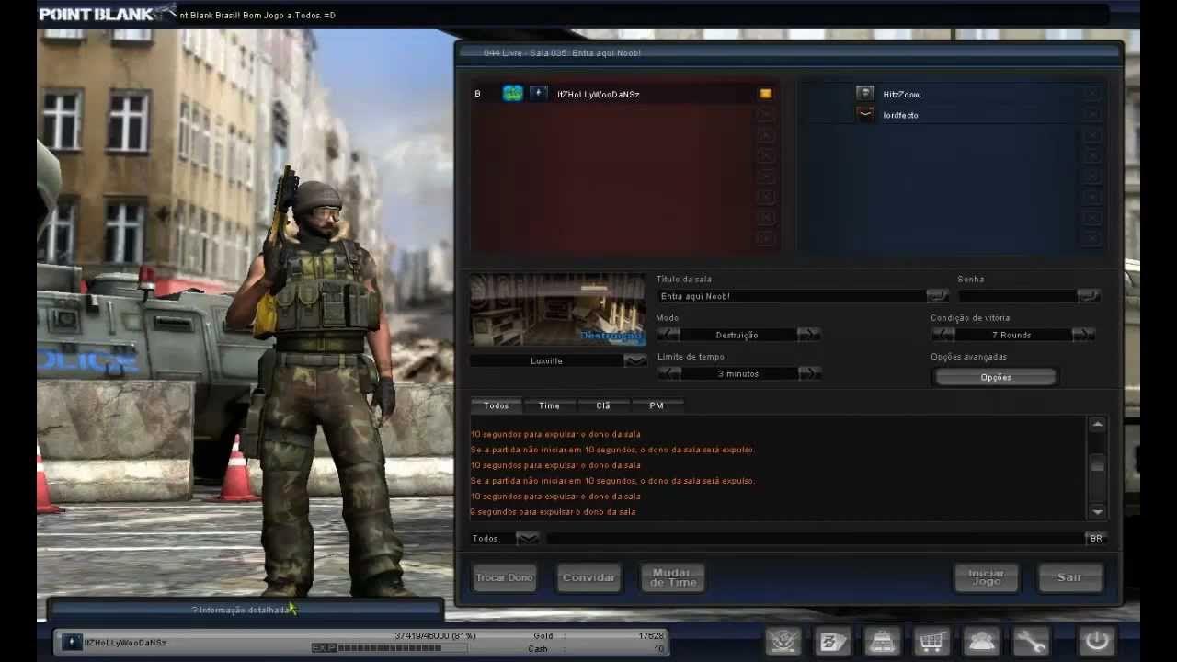Click the Senha password field

(1018, 296)
